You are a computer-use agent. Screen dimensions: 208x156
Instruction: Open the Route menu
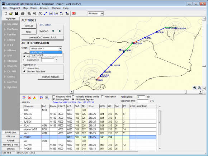coord(34,8)
